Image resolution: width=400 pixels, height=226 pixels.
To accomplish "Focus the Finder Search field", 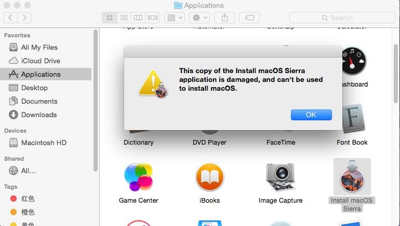I will (342, 18).
